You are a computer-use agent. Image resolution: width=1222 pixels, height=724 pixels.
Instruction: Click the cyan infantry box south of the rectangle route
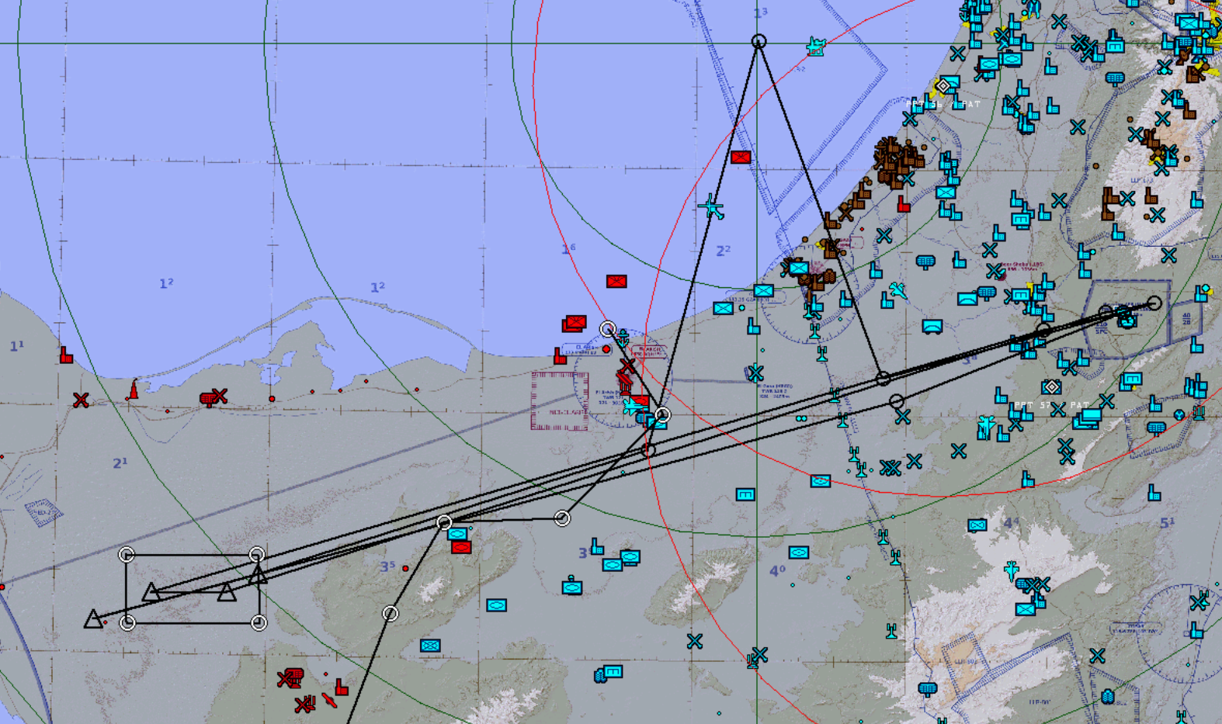430,646
